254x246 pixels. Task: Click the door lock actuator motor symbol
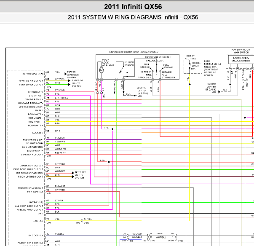[101, 70]
